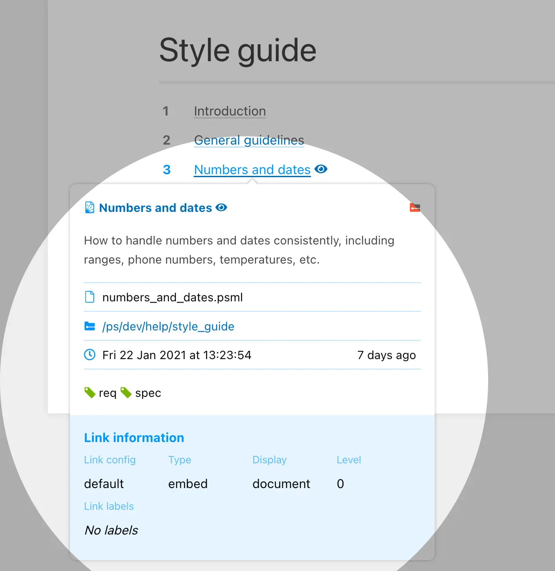Select the Fri 22 Jan 2021 timestamp

coord(177,355)
